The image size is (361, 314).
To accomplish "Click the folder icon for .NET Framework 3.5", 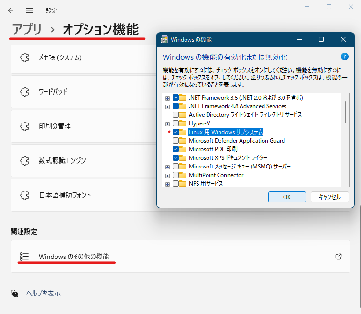I will point(183,98).
